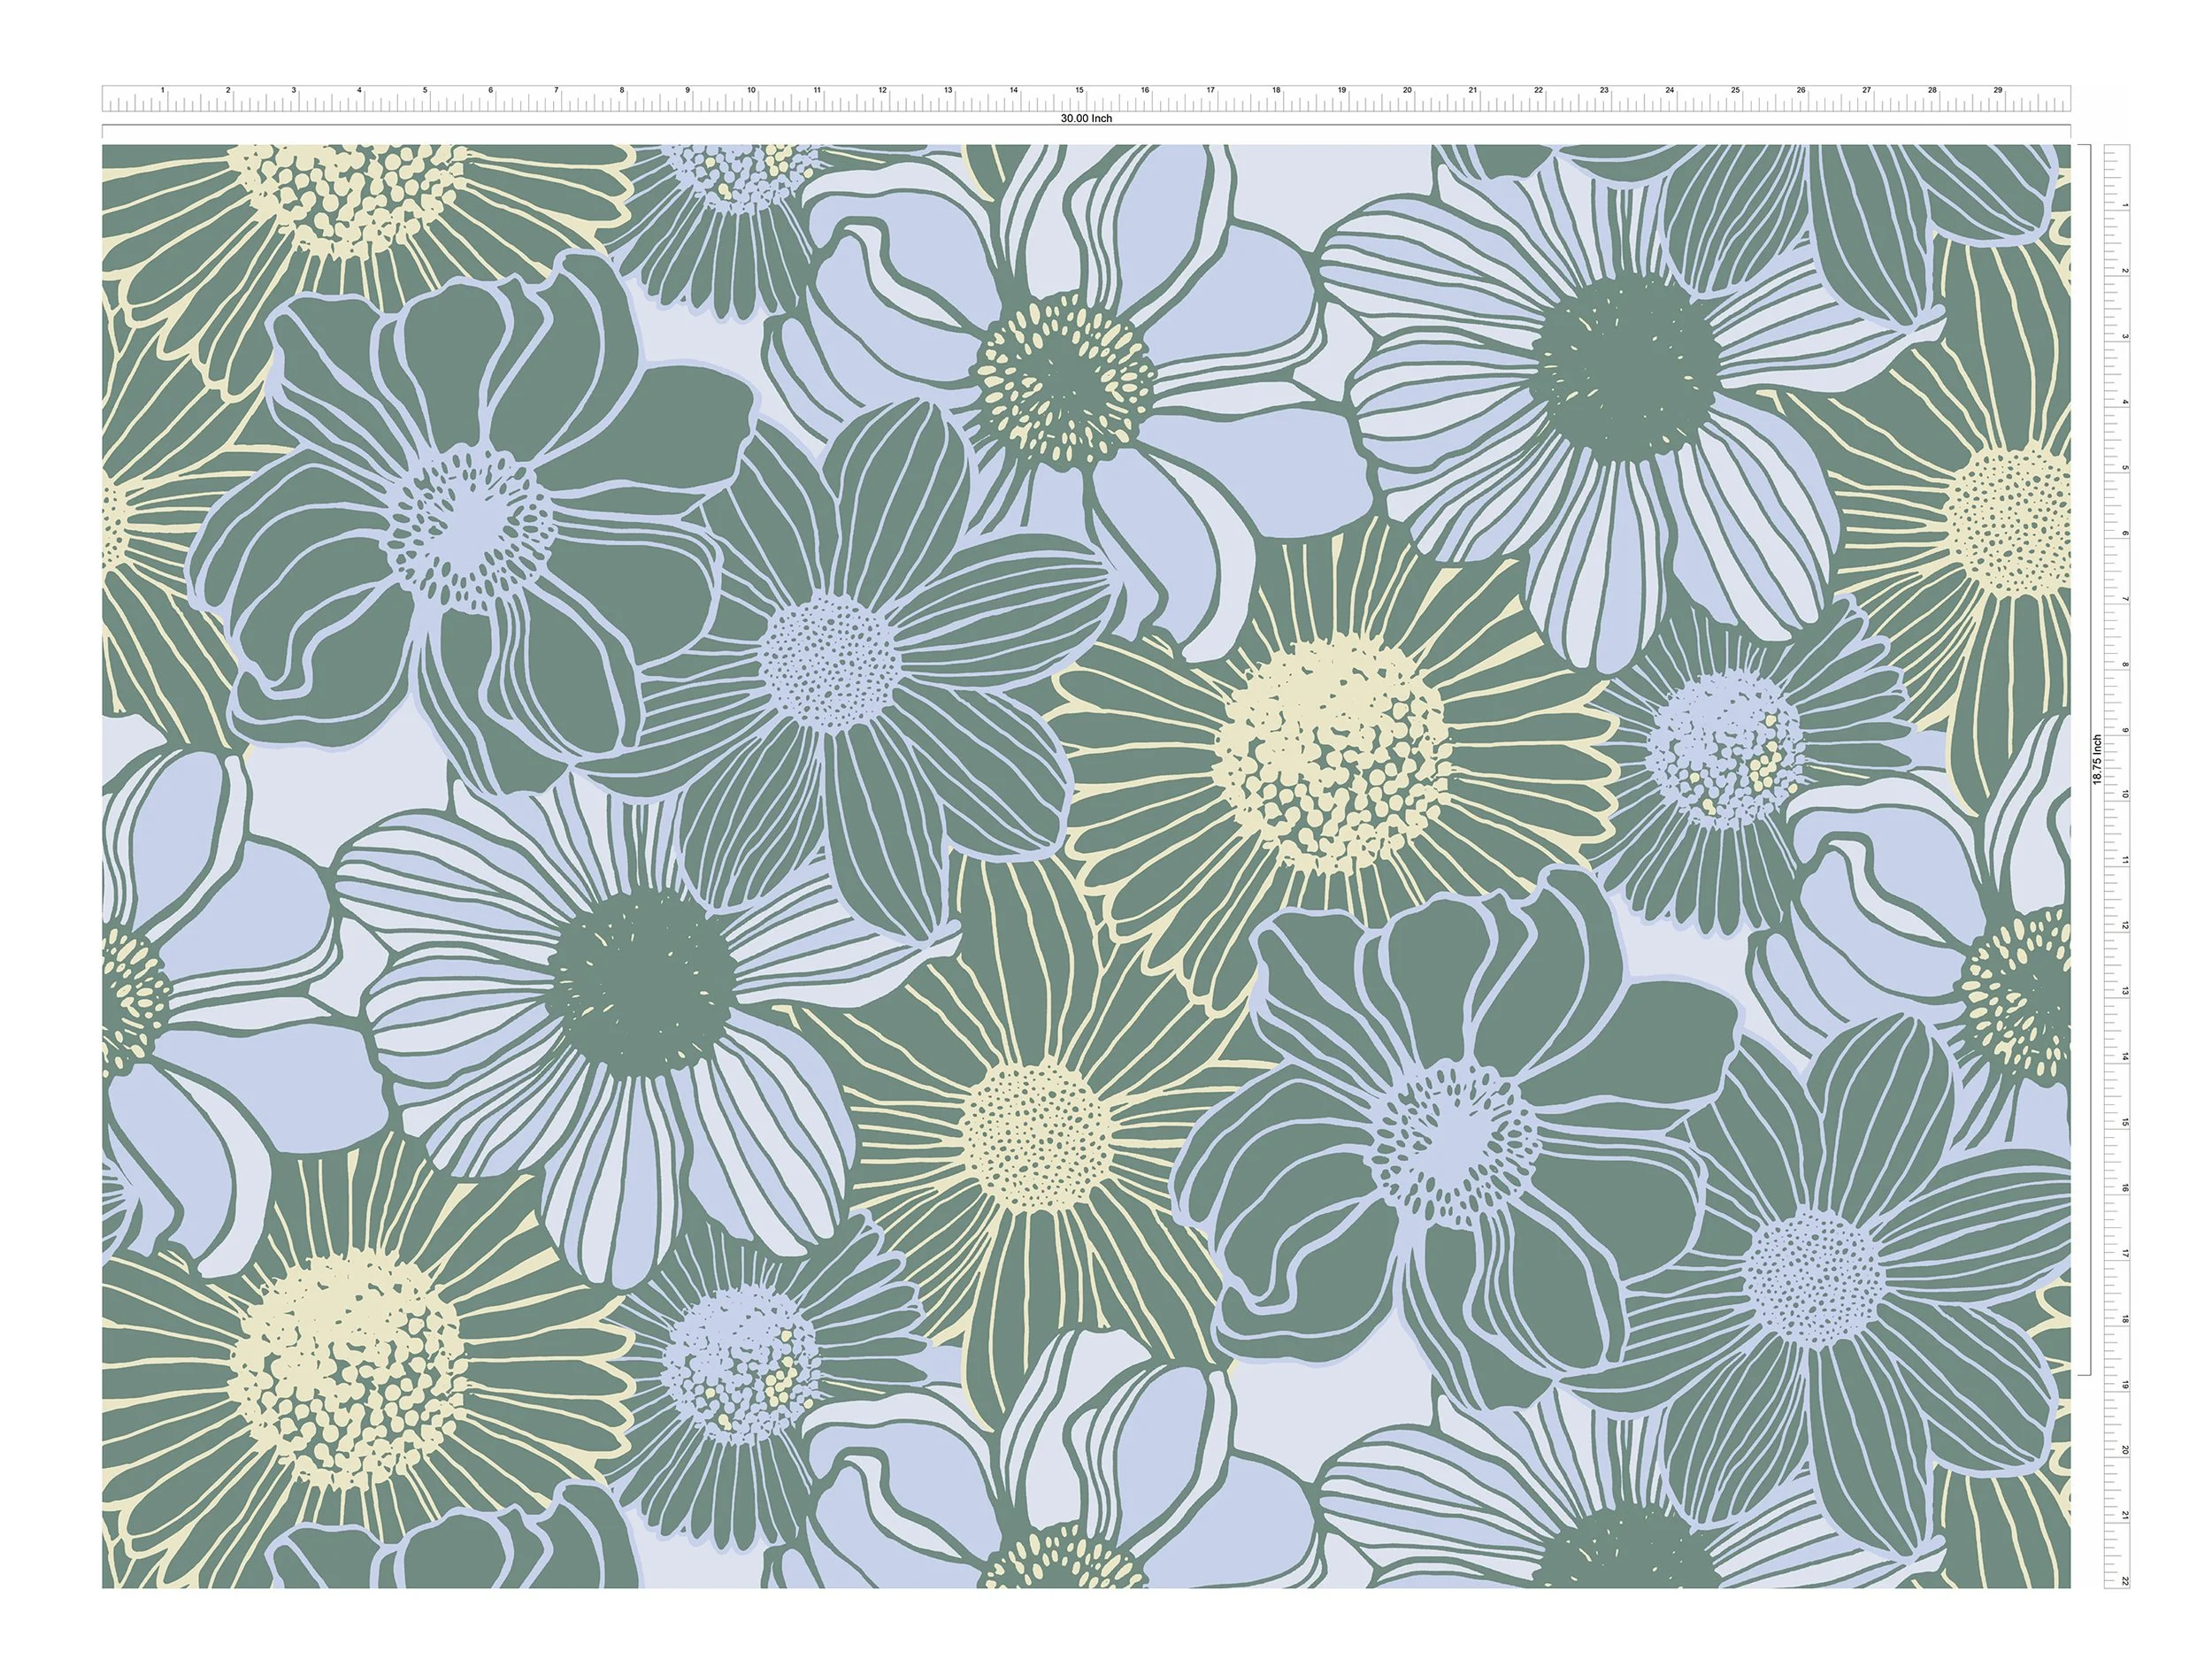Viewport: 2212px width, 1659px height.
Task: Click the cream dotted center of top lavender flower
Action: coord(1065,381)
